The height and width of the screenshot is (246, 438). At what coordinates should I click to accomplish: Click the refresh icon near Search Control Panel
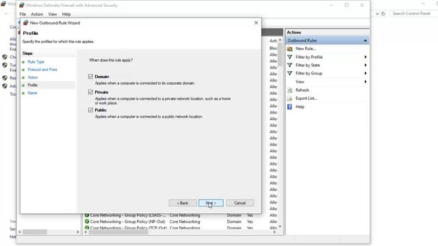click(383, 14)
